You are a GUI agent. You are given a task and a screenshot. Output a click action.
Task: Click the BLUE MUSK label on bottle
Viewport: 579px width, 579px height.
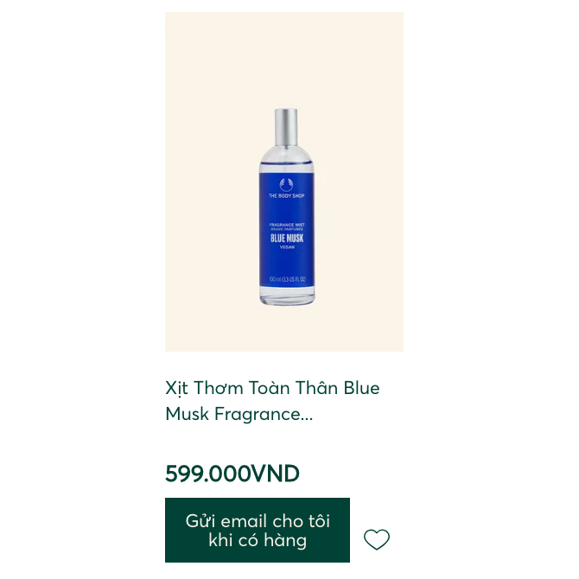tap(287, 239)
